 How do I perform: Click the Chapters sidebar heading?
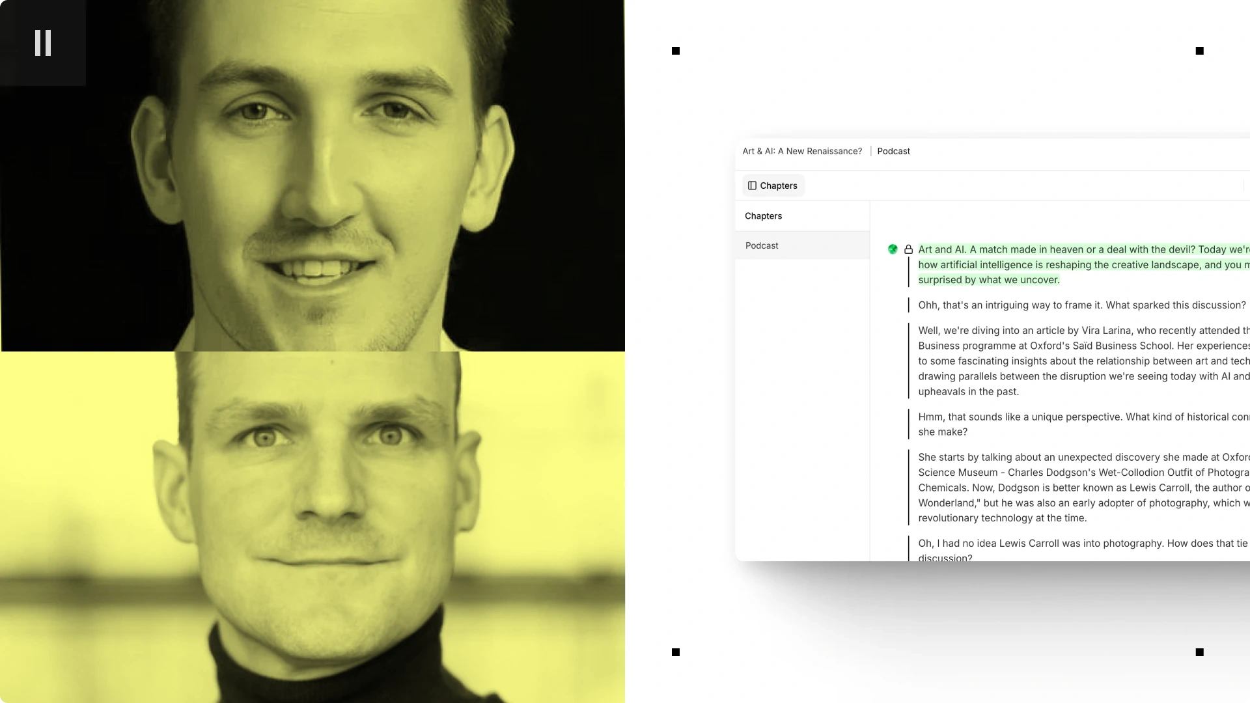[x=763, y=216]
